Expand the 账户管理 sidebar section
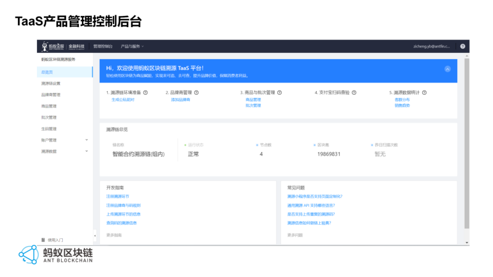The width and height of the screenshot is (493, 277). click(65, 140)
